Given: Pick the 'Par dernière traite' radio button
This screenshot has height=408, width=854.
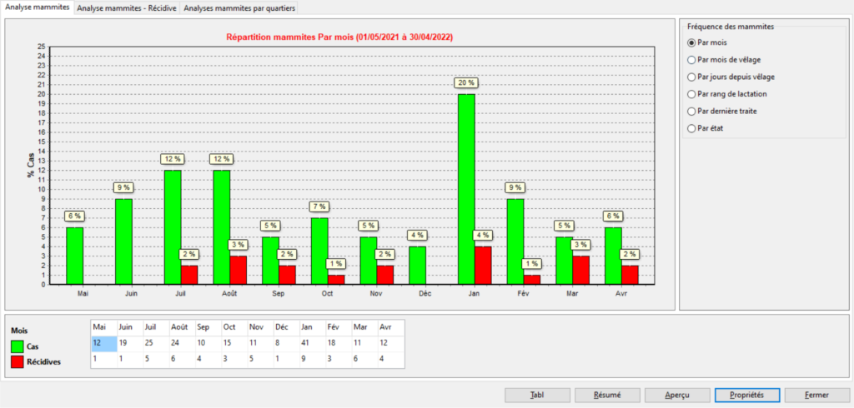Looking at the screenshot, I should coord(691,111).
